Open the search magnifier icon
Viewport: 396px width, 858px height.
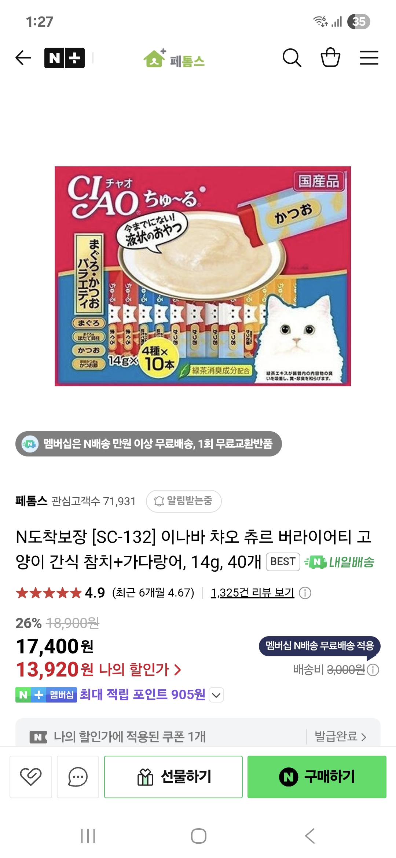[292, 58]
